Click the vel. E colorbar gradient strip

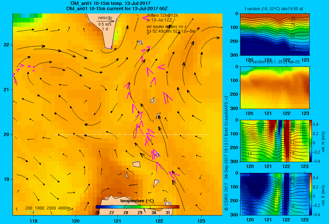[311, 194]
